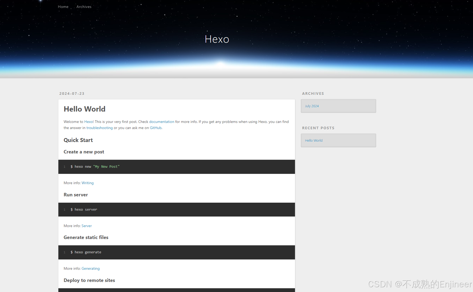This screenshot has height=292, width=473.
Task: Click the Generate static files heading
Action: coord(86,237)
